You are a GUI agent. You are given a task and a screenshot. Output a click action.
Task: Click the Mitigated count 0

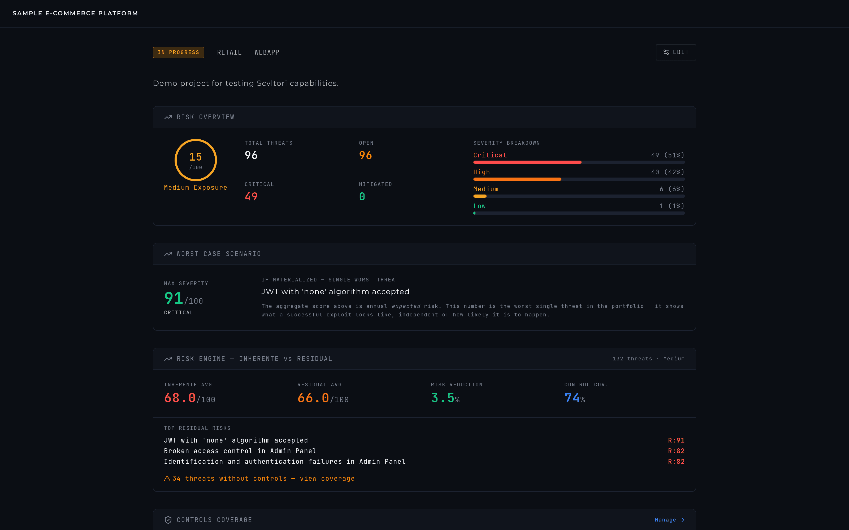(x=362, y=197)
